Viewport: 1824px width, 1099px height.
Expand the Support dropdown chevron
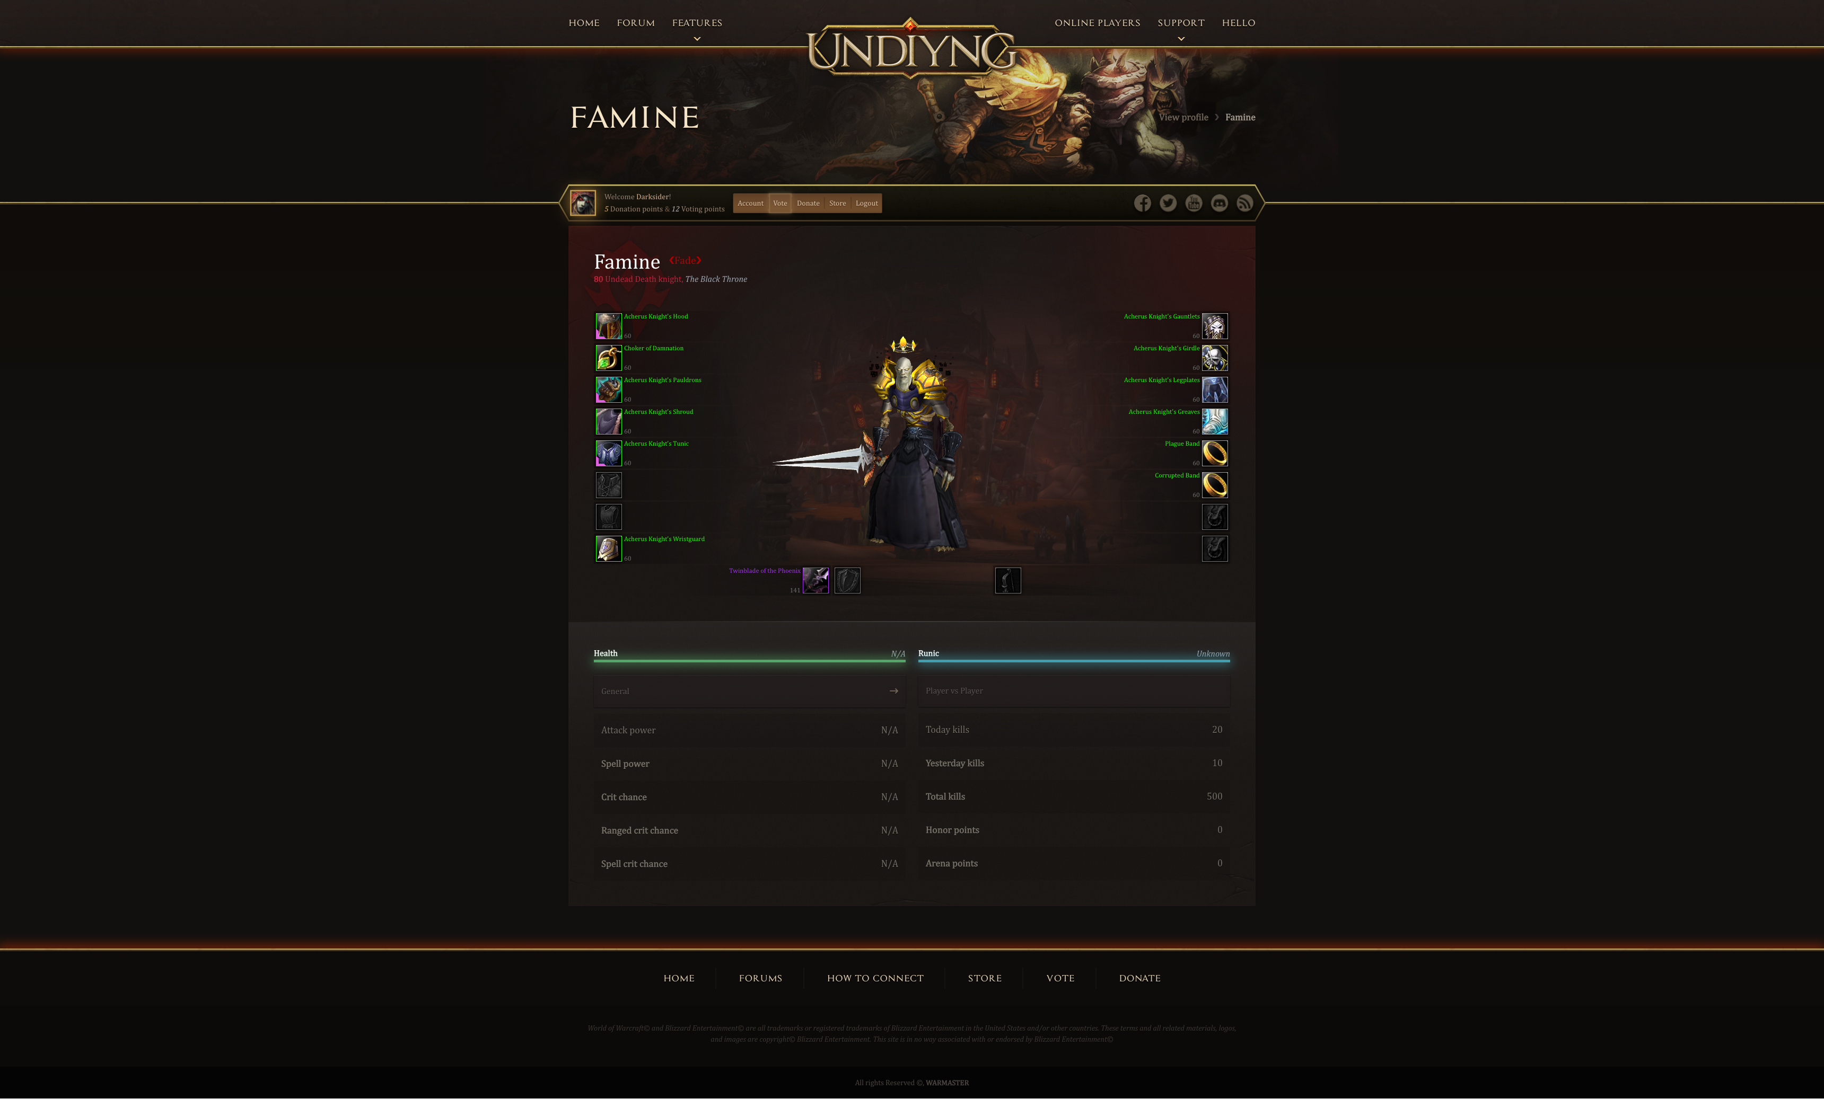coord(1181,39)
